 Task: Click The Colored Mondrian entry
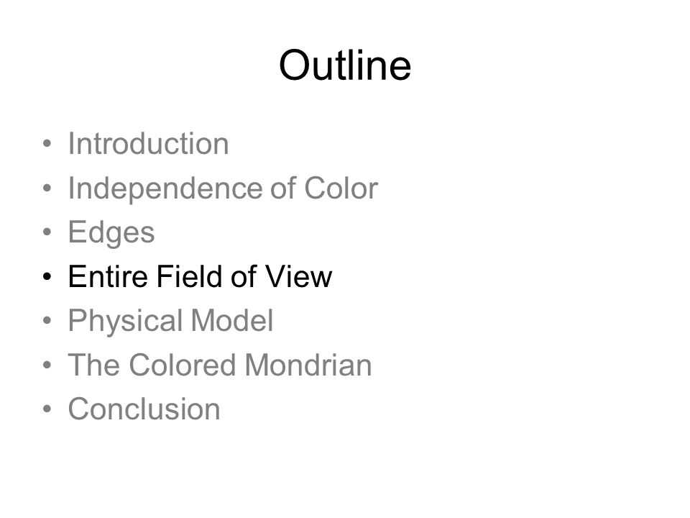pos(220,365)
